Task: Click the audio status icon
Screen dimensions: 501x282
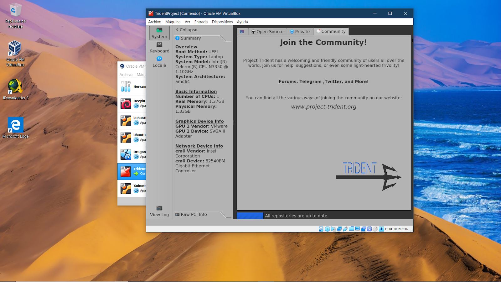Action: point(333,229)
